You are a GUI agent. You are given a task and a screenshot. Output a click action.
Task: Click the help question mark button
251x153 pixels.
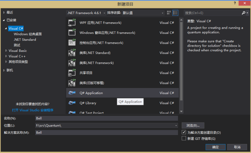[x=235, y=3]
